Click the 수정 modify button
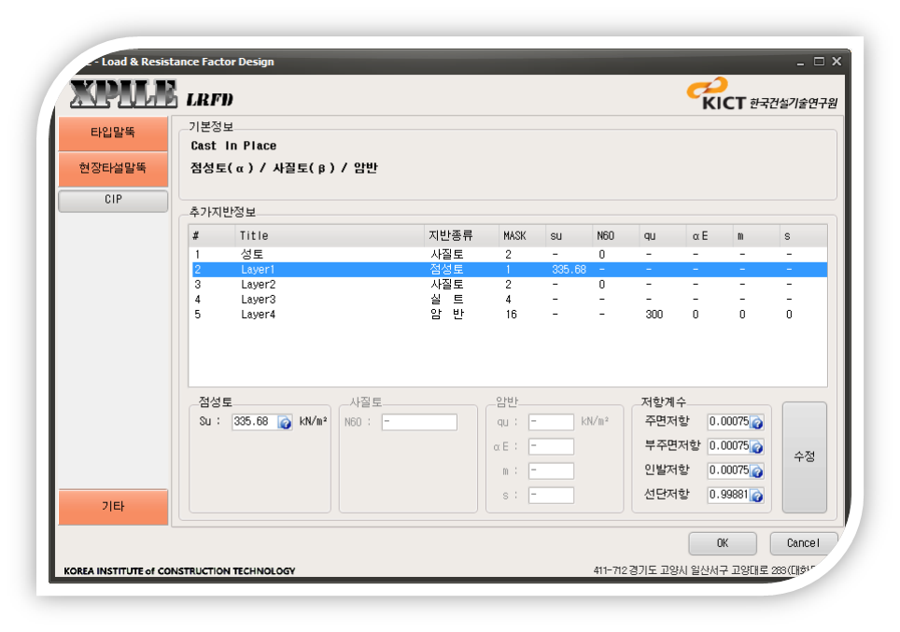 click(x=804, y=456)
